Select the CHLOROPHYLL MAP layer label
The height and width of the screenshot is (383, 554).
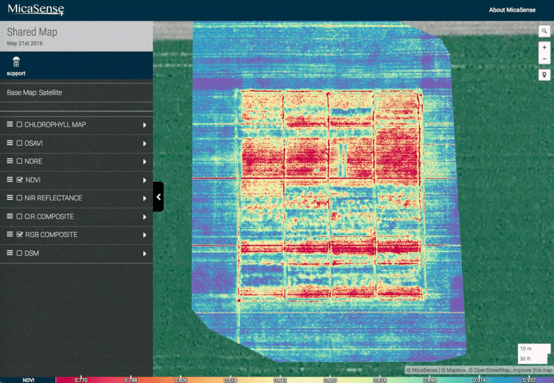(55, 124)
